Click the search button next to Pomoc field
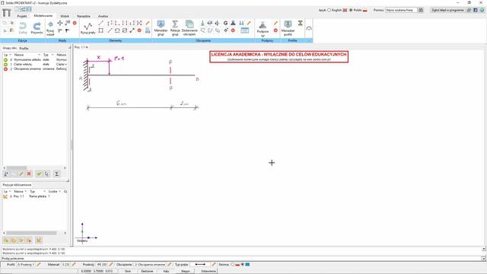The image size is (487, 274). pos(421,10)
